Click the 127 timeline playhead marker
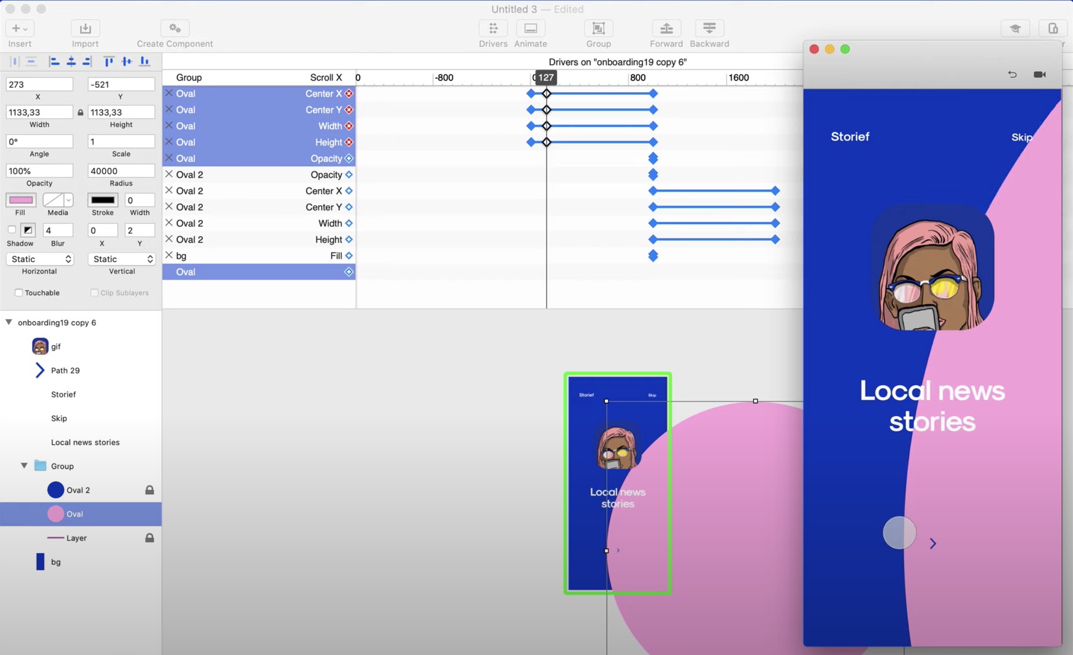The image size is (1073, 655). coord(546,77)
